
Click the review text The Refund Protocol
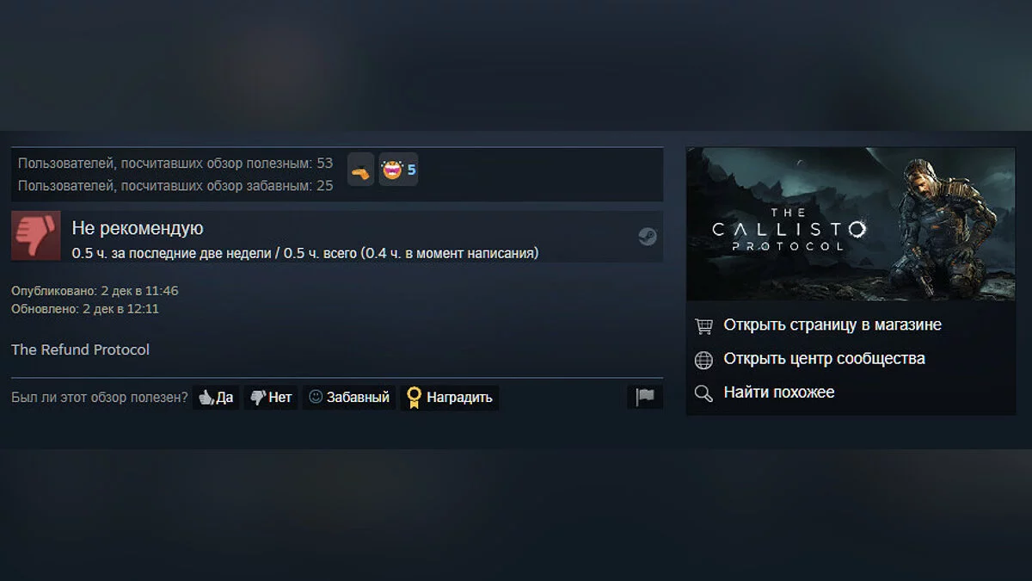click(x=80, y=349)
